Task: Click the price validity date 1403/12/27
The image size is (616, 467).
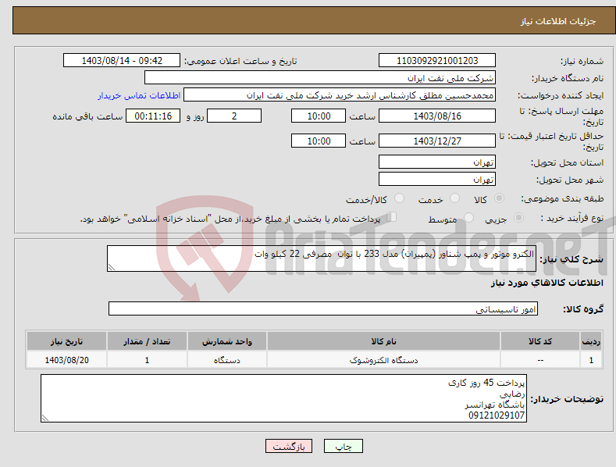Action: click(x=437, y=141)
